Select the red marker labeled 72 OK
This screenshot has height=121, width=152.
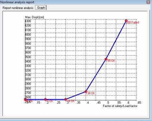(x=45, y=99)
